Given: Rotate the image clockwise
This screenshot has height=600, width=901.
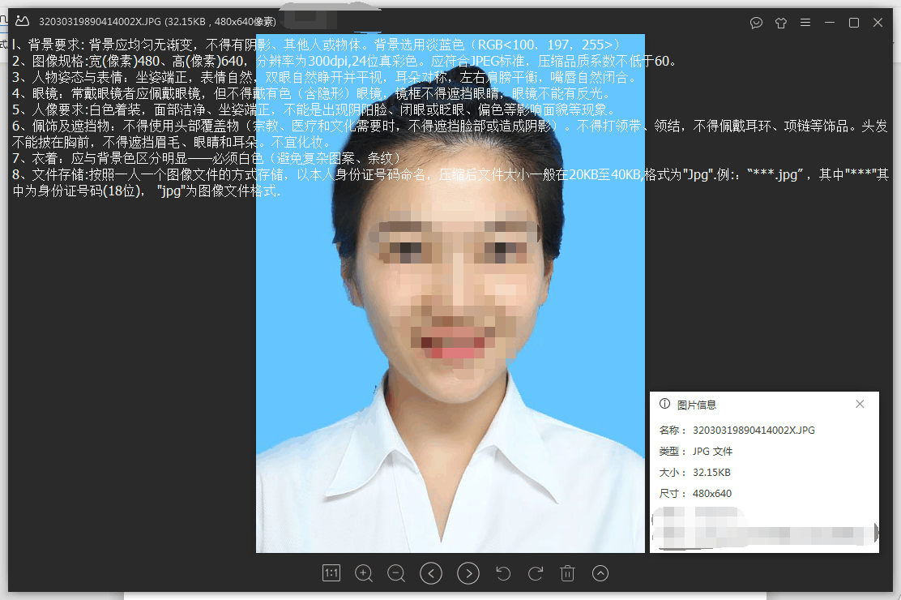Looking at the screenshot, I should pyautogui.click(x=535, y=573).
